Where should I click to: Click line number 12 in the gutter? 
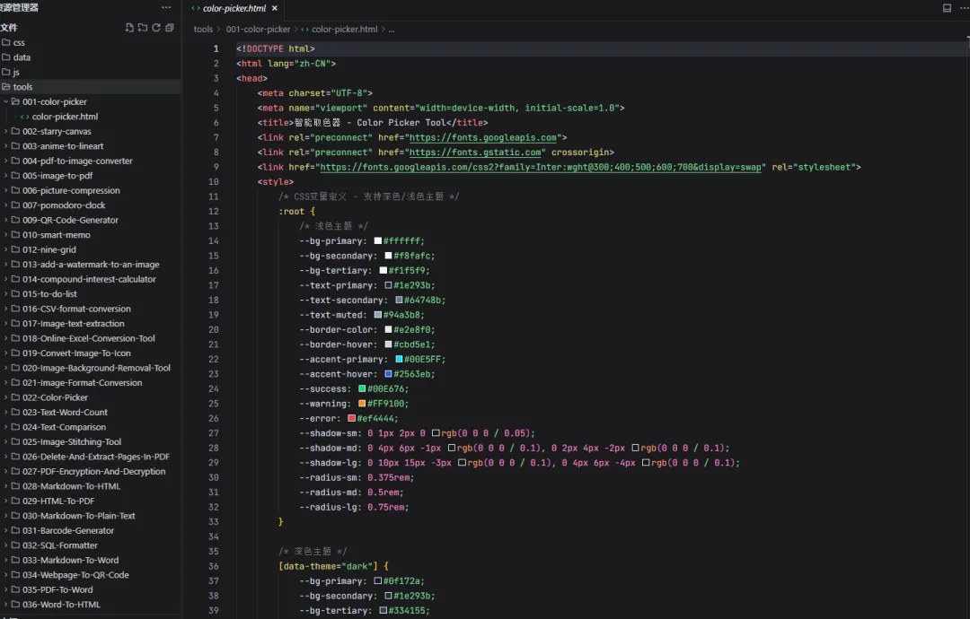pyautogui.click(x=214, y=212)
